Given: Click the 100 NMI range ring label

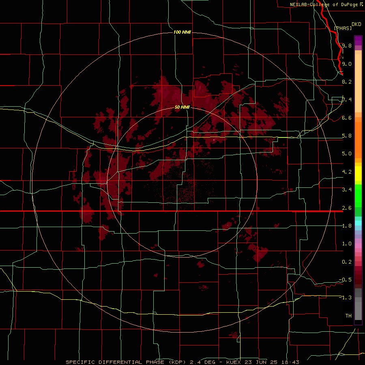Looking at the screenshot, I should (x=182, y=32).
